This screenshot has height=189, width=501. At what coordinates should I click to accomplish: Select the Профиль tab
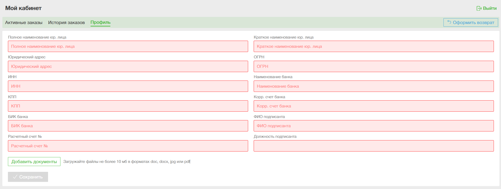(x=101, y=22)
